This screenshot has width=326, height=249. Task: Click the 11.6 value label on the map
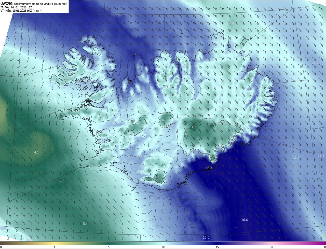tap(315, 62)
